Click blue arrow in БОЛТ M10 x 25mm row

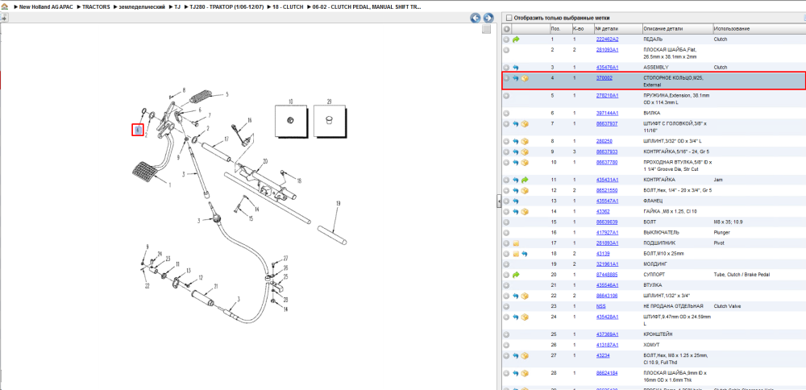pos(525,254)
